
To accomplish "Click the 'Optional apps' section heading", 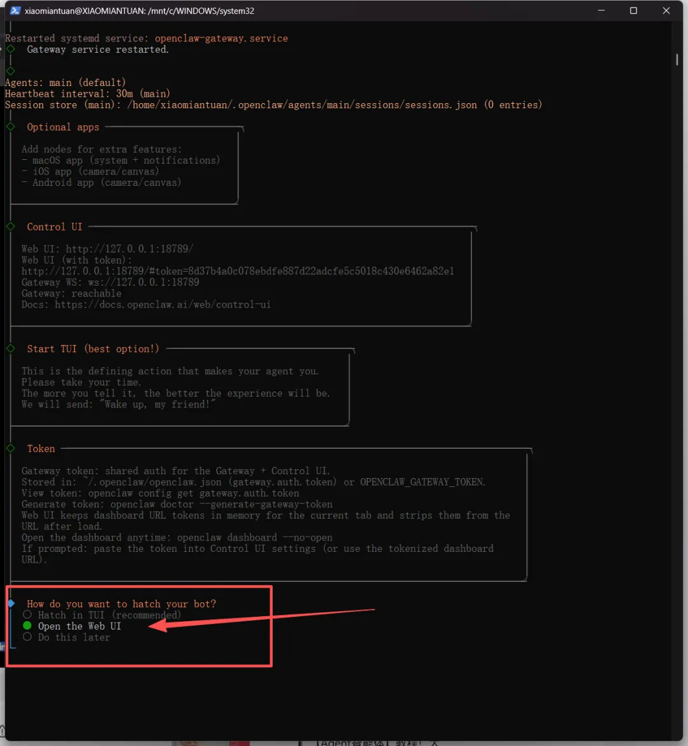I will [63, 127].
